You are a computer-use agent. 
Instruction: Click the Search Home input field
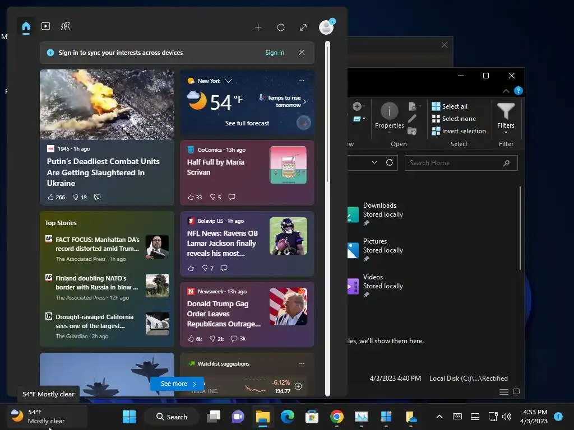461,163
